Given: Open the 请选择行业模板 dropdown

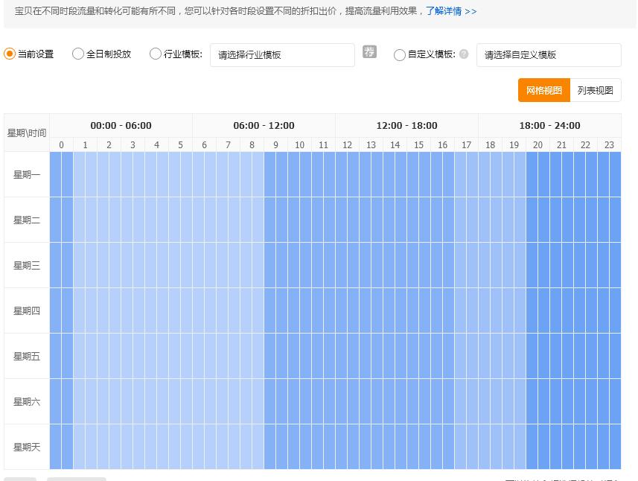Looking at the screenshot, I should click(x=281, y=54).
